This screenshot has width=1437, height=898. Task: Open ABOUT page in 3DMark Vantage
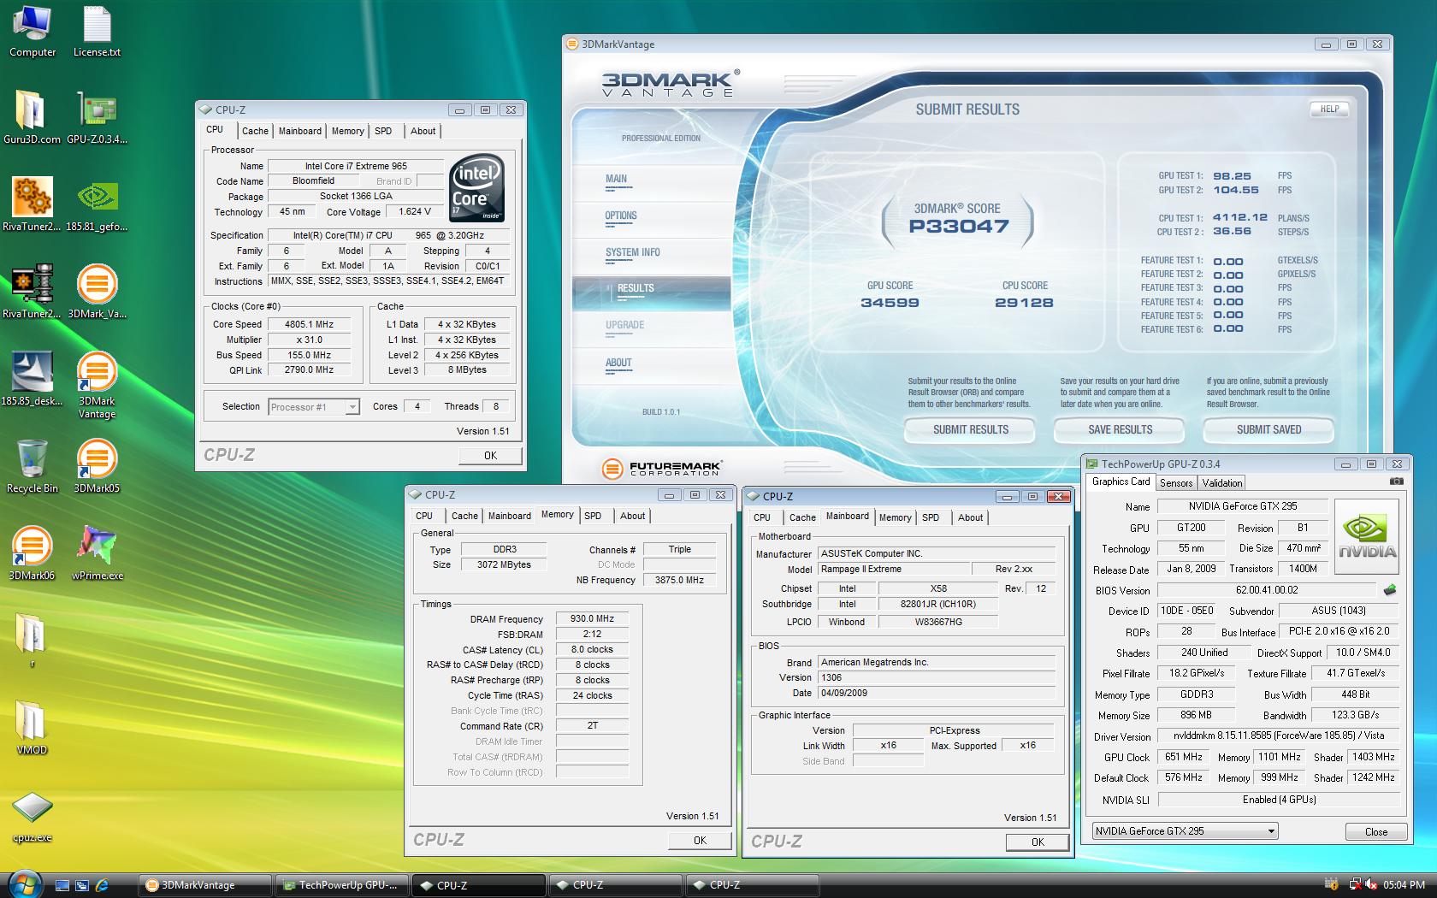618,363
